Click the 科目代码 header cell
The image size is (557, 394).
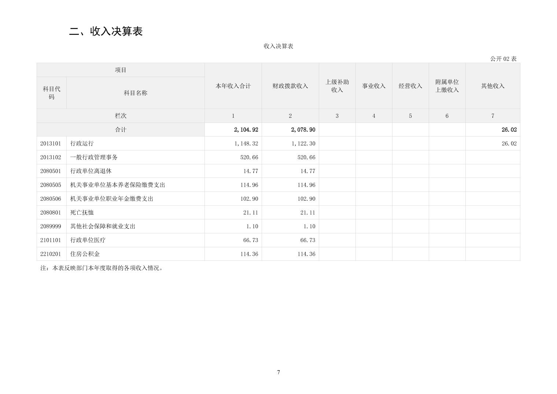click(x=52, y=93)
